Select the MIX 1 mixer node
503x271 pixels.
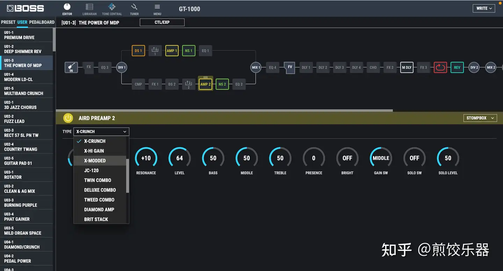tap(256, 67)
